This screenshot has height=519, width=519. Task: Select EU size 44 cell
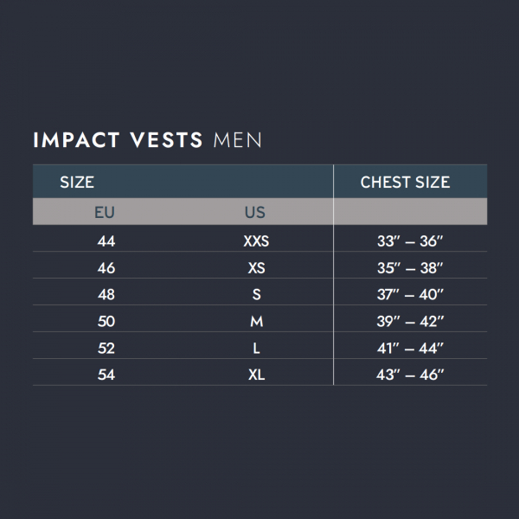click(x=106, y=241)
